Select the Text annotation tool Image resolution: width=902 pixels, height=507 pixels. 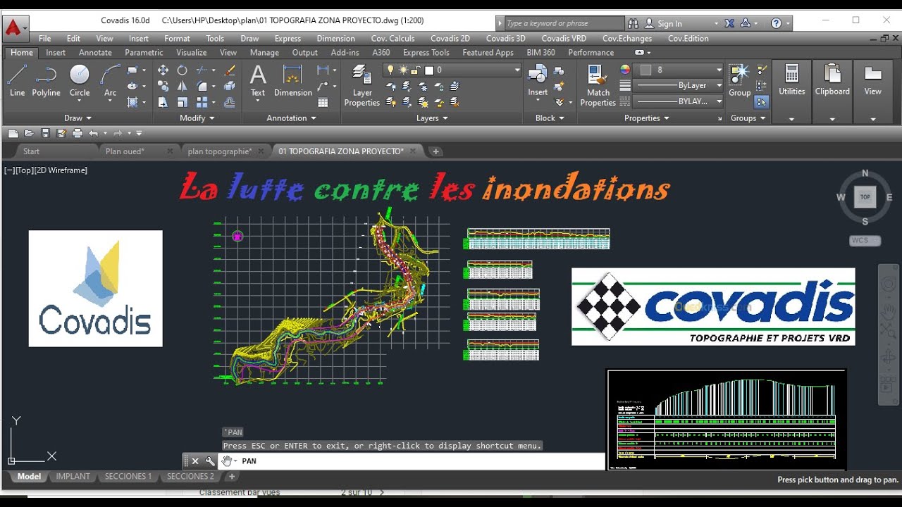click(x=258, y=80)
